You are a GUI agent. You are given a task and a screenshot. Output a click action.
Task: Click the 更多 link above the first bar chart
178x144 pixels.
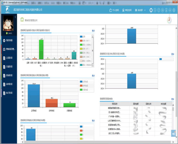coord(93,31)
